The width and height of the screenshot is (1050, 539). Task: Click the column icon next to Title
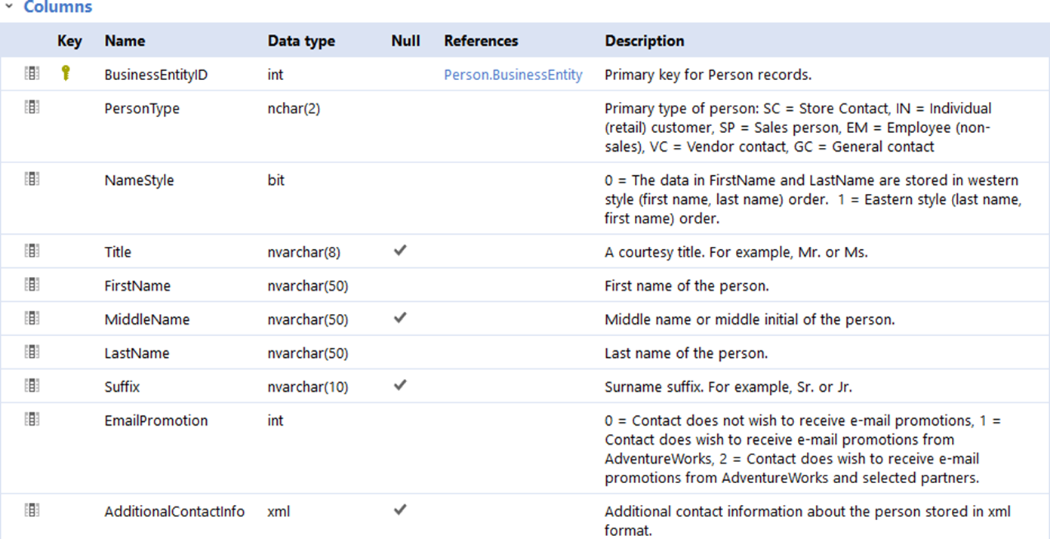(x=32, y=251)
